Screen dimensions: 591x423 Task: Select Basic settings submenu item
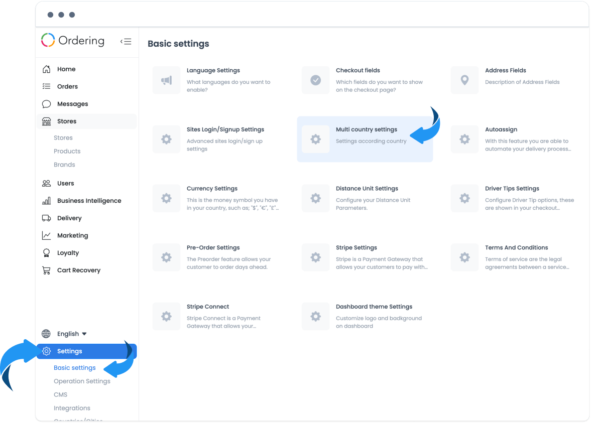click(75, 368)
